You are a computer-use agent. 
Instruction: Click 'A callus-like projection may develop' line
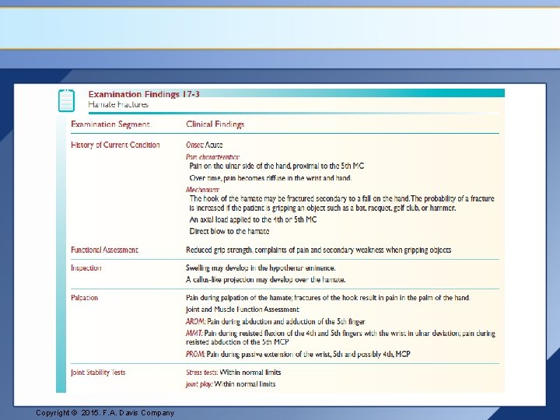click(266, 280)
